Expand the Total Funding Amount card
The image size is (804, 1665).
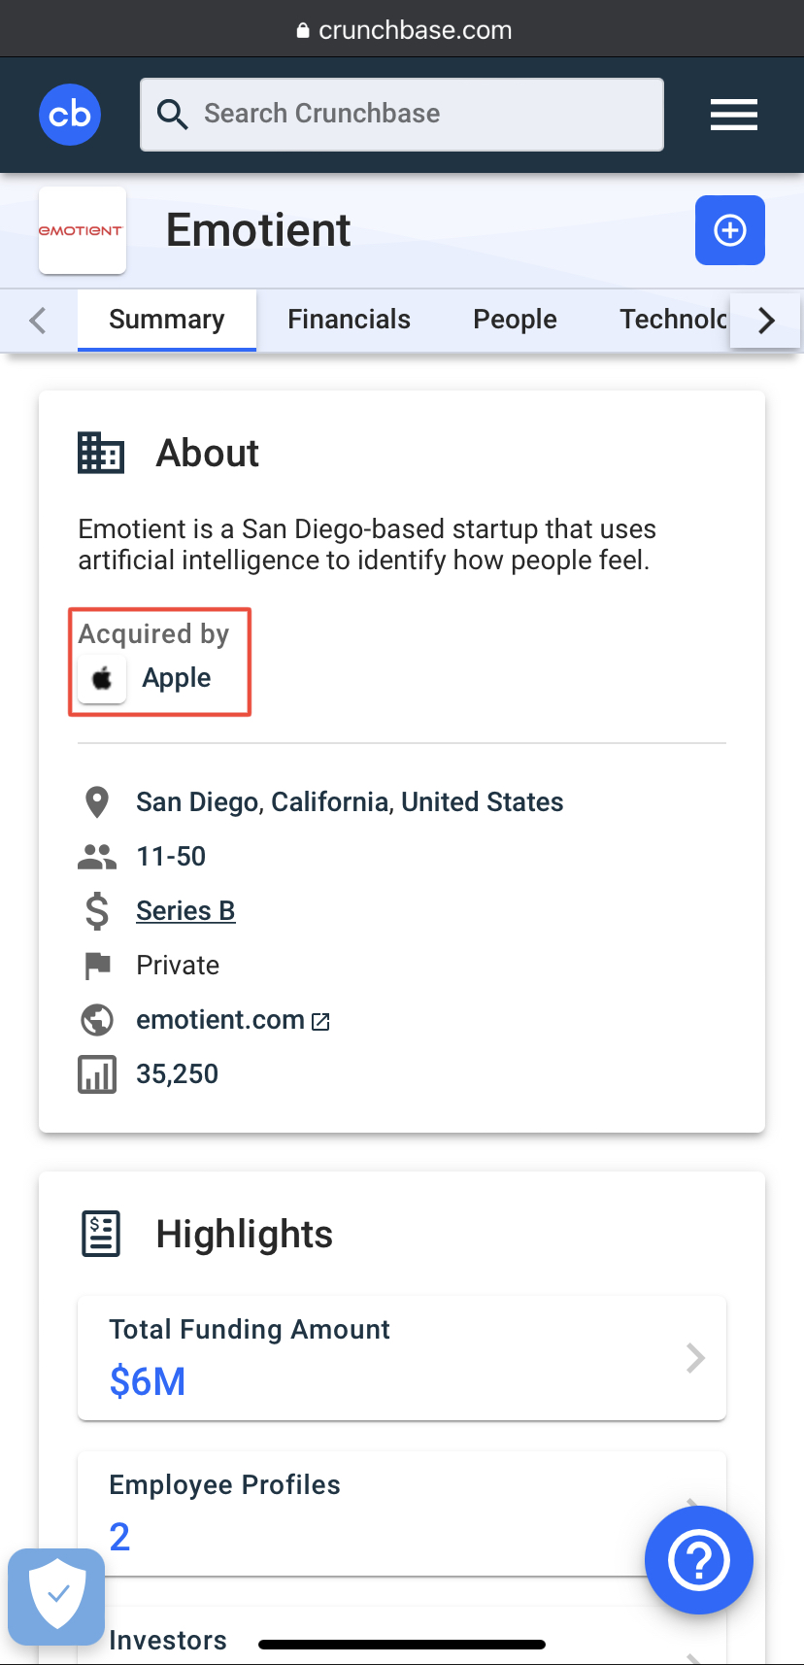click(401, 1357)
